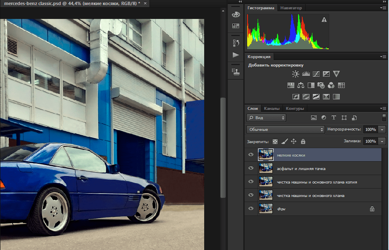Close the mercedes-benz classic.psd document tab
The height and width of the screenshot is (250, 389).
[145, 3]
